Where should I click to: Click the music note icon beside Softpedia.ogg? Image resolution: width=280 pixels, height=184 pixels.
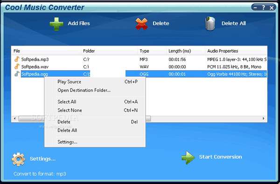click(17, 74)
